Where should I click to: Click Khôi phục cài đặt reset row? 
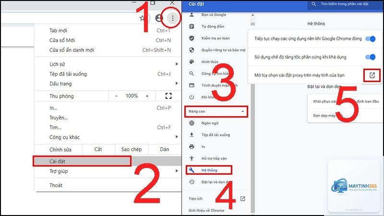[345, 101]
